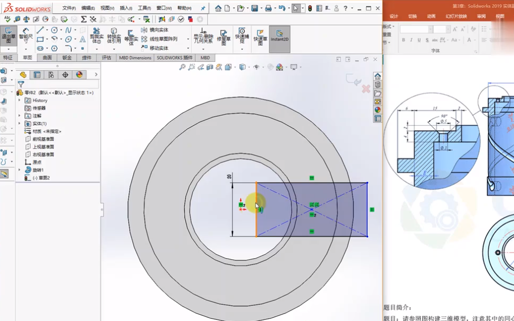
Task: Open PowerPoint font name combo box
Action: [x=415, y=29]
